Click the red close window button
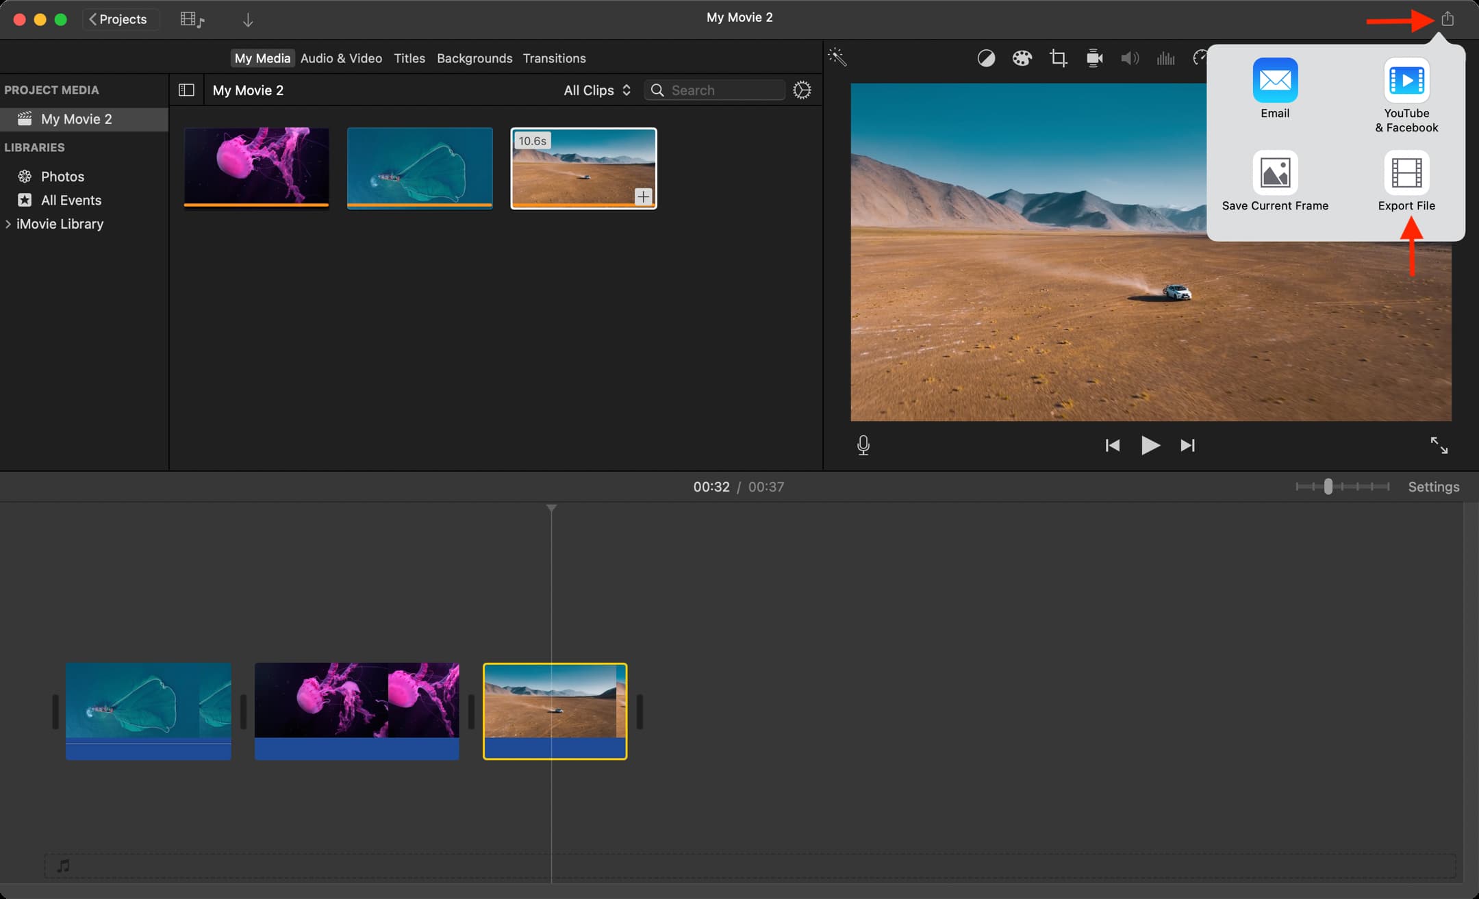Screen dimensions: 1479x899 (20, 19)
